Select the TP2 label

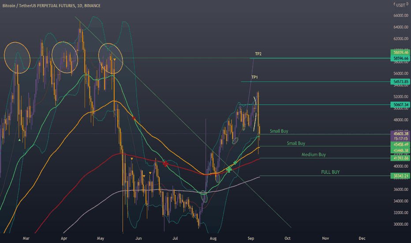pyautogui.click(x=258, y=54)
